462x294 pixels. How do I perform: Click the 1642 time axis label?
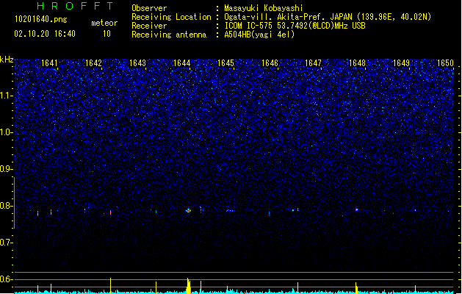click(x=93, y=63)
